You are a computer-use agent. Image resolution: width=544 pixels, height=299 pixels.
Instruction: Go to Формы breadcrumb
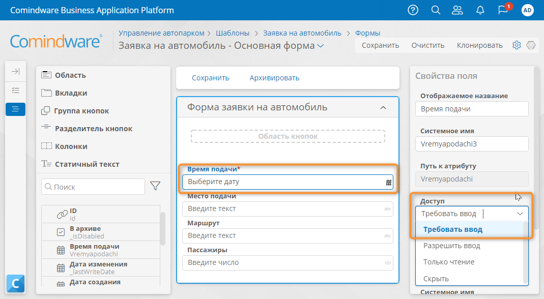pyautogui.click(x=367, y=33)
